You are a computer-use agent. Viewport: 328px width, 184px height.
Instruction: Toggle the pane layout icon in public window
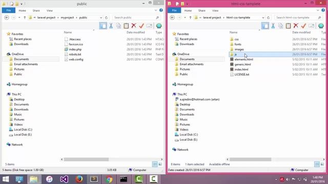point(103,26)
